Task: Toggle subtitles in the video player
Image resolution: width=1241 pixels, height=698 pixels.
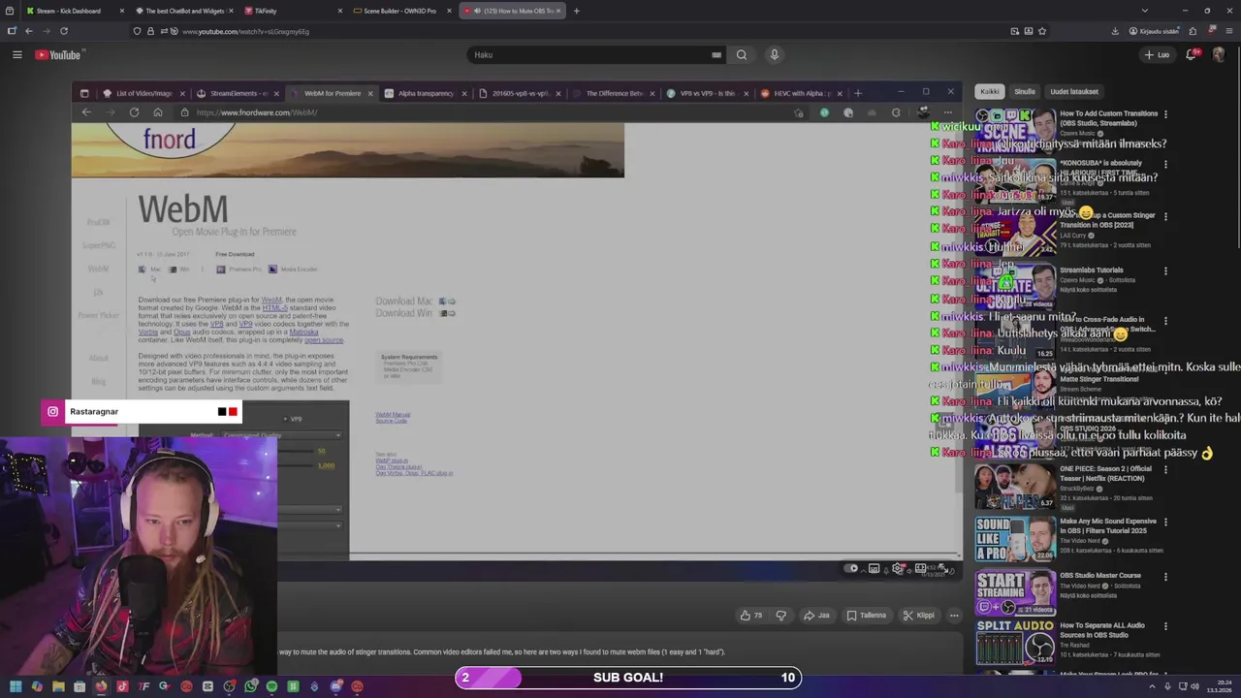Action: click(x=874, y=568)
